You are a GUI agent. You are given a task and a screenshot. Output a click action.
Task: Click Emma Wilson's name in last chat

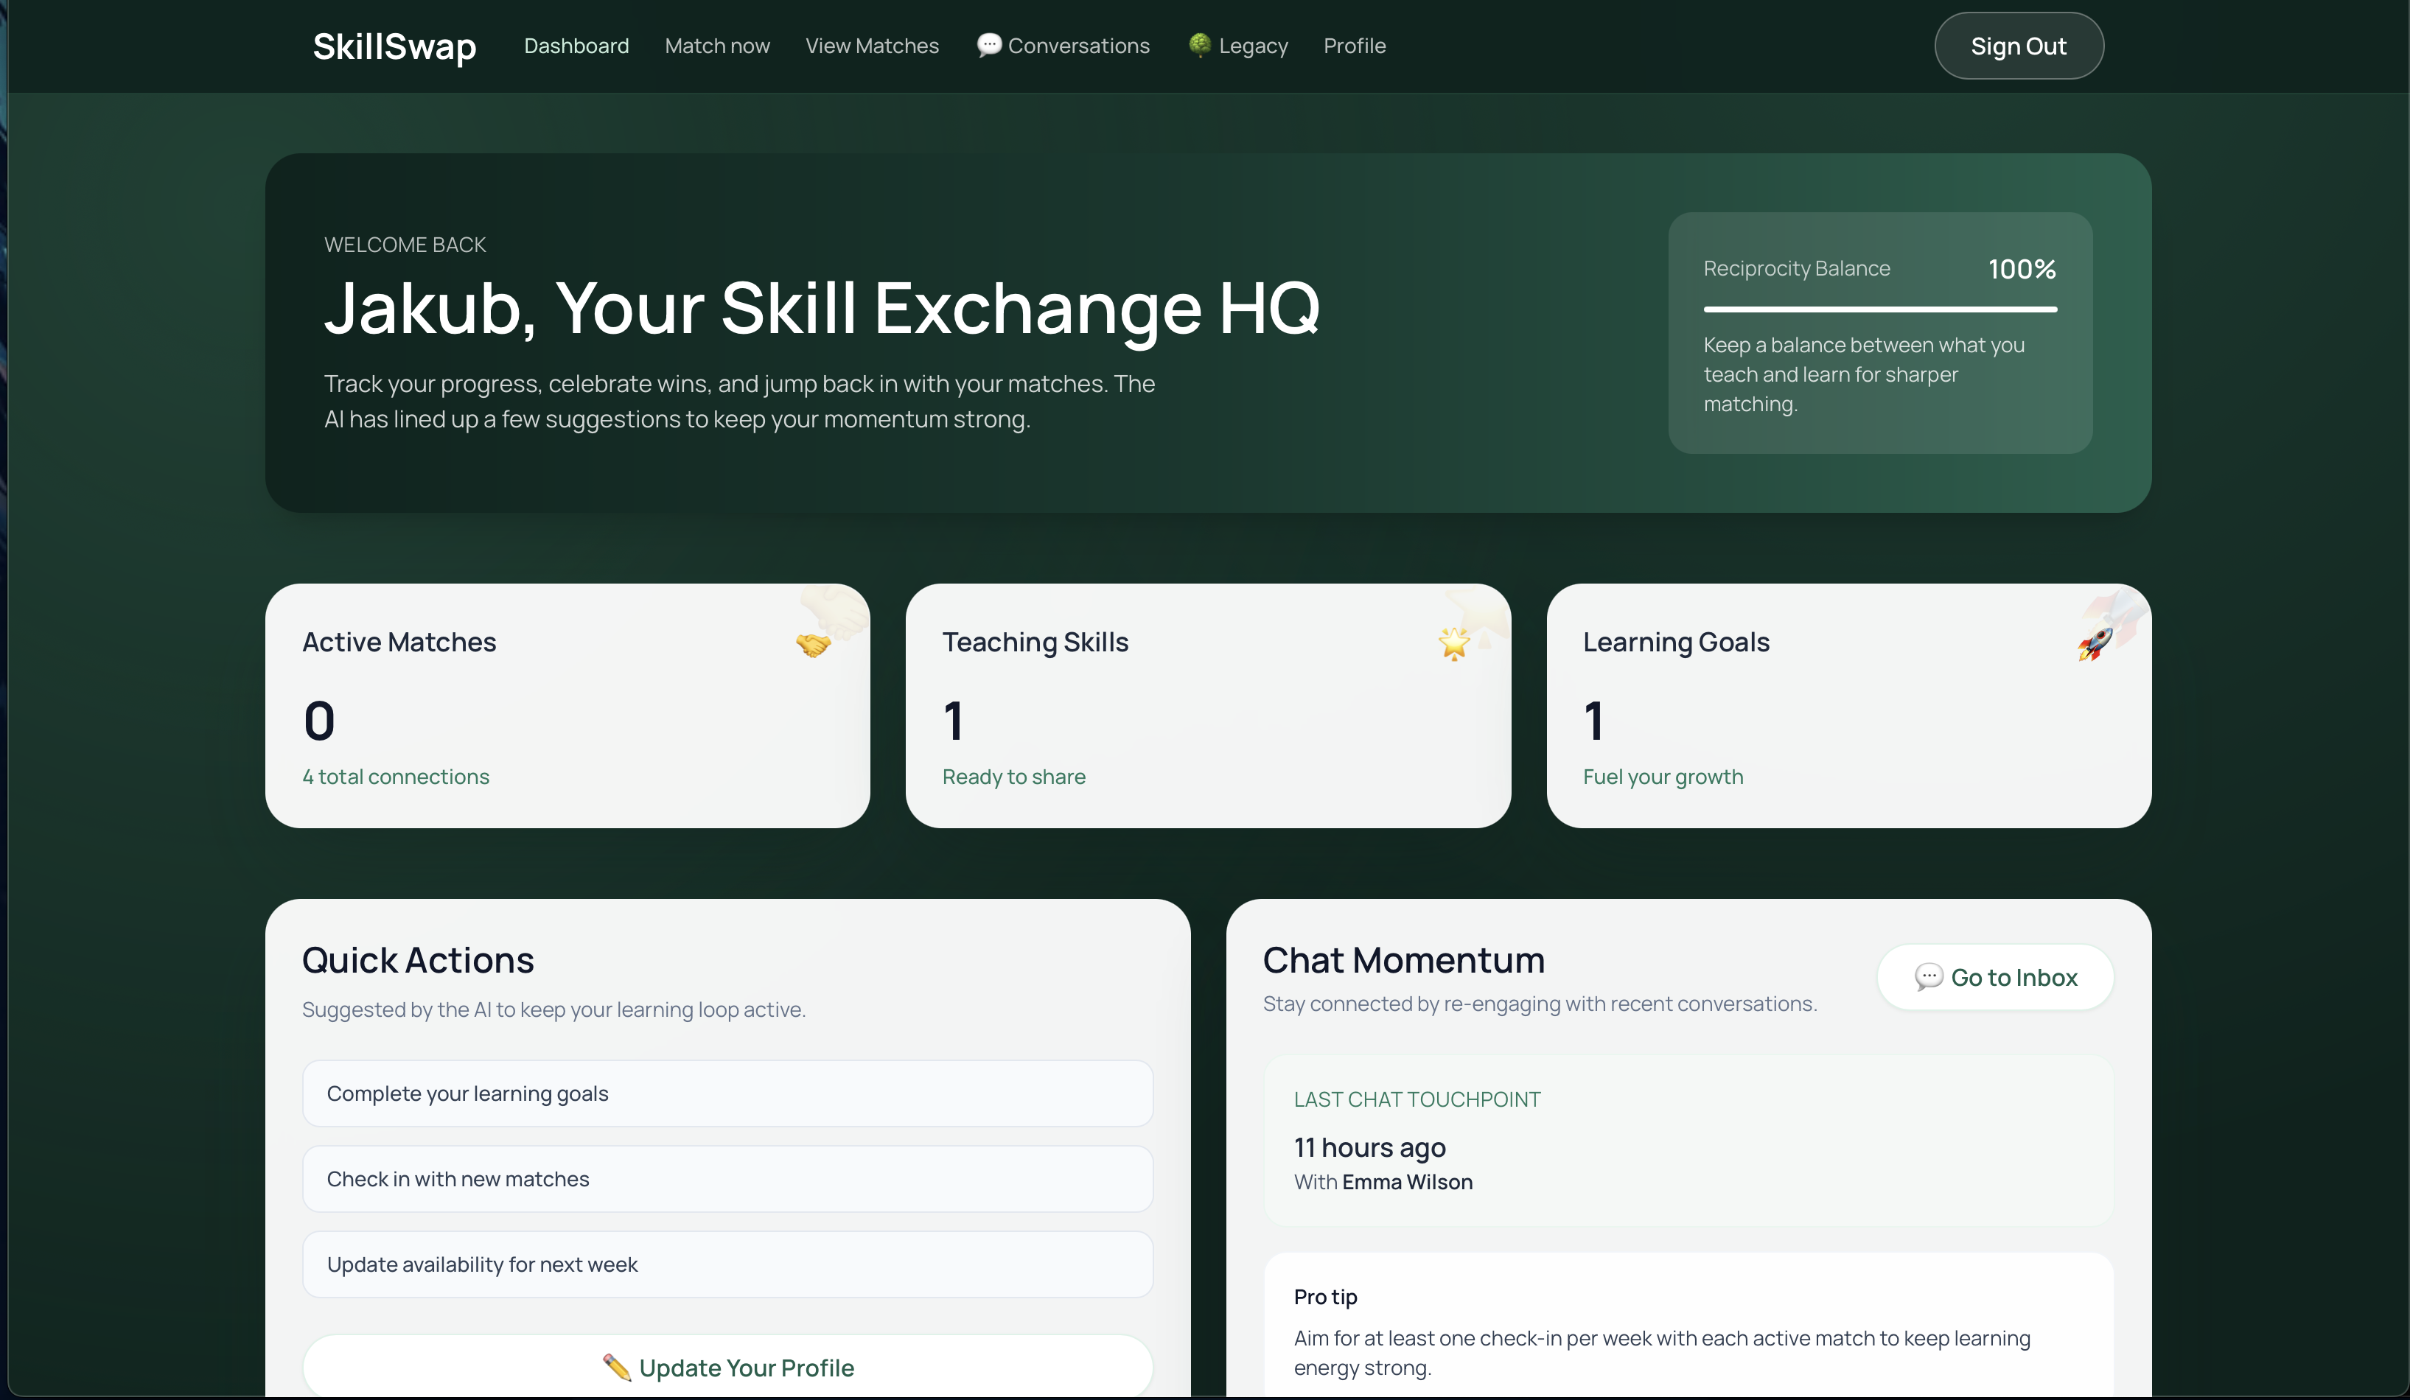point(1406,1182)
